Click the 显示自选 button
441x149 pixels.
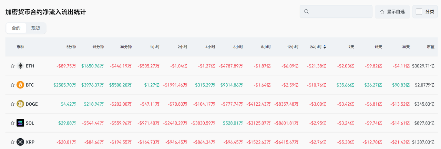tap(392, 12)
